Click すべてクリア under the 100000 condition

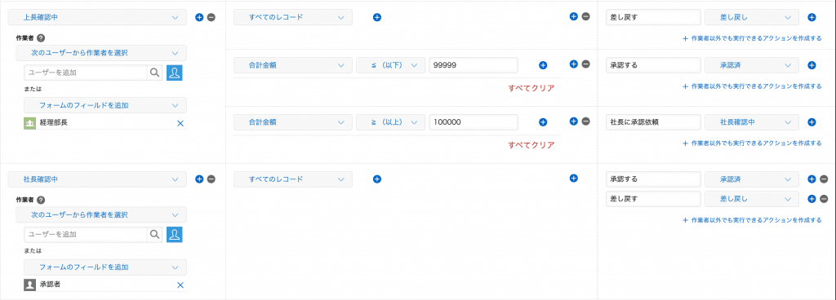tap(531, 144)
